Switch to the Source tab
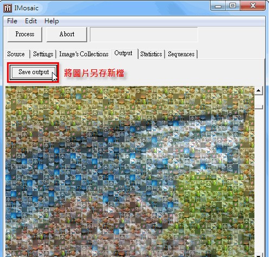269x257 pixels. [x=16, y=54]
